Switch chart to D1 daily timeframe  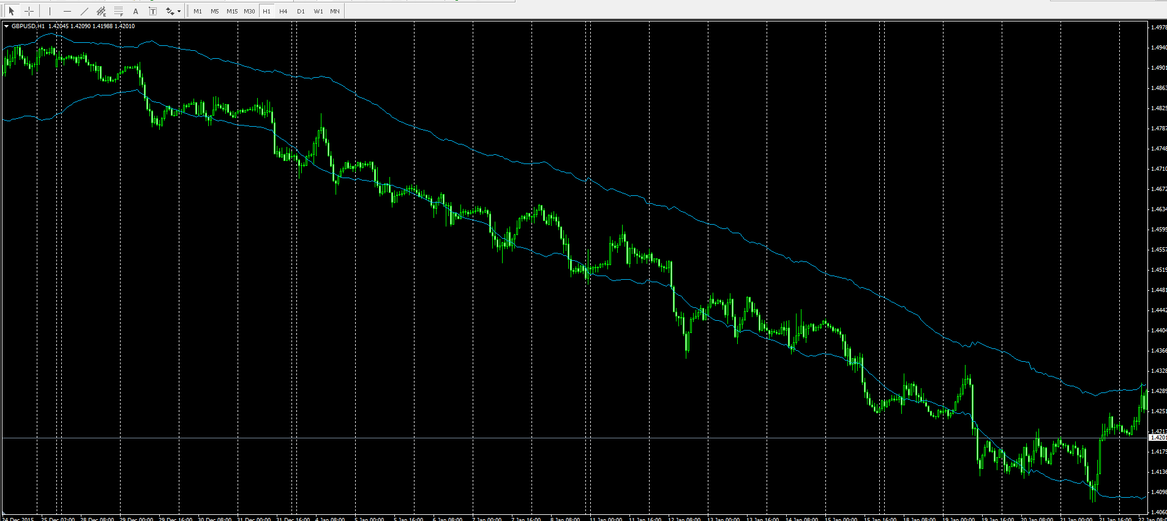(x=301, y=11)
